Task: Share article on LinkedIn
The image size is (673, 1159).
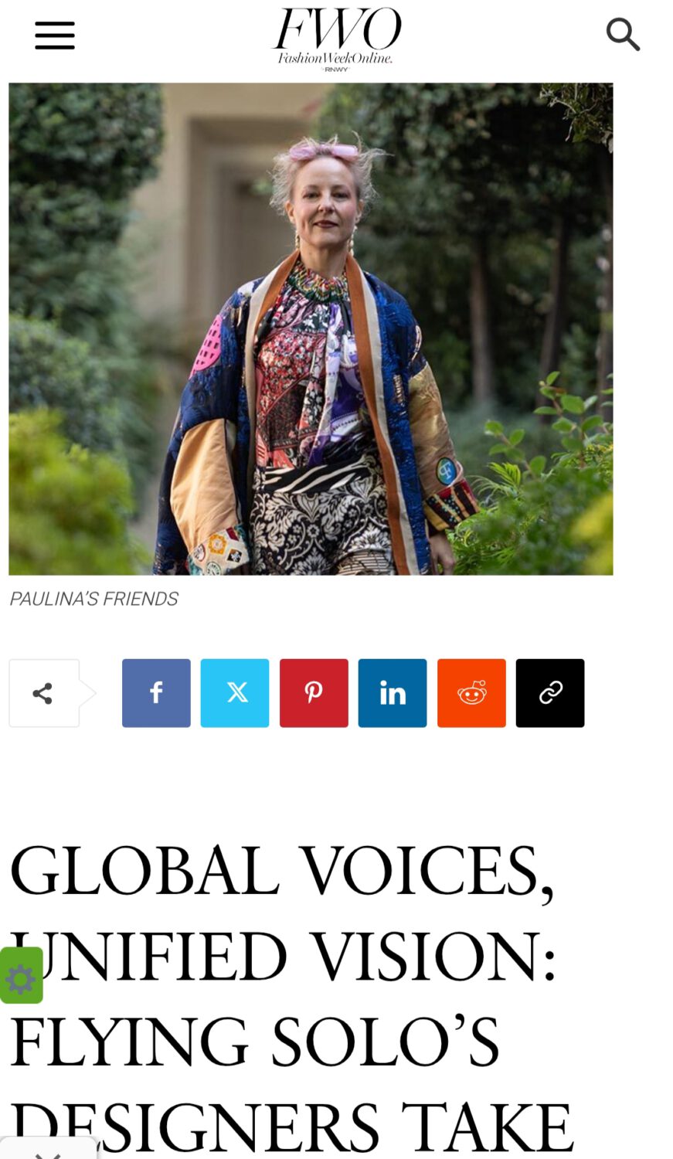Action: 393,693
